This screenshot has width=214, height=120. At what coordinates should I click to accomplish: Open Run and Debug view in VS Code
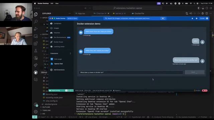tap(36, 29)
